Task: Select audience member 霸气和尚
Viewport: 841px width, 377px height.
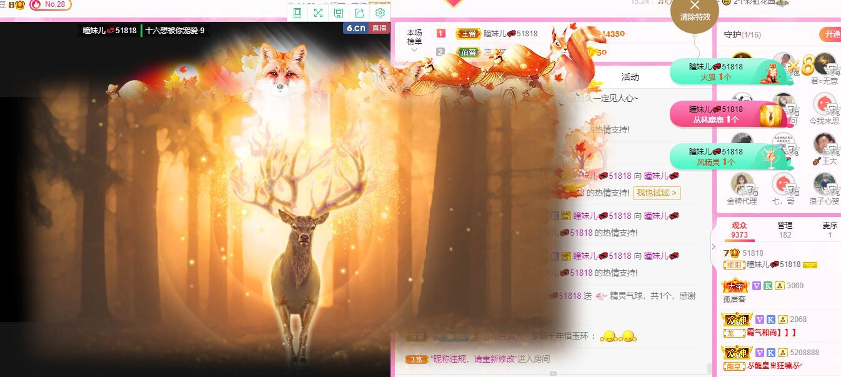Action: [x=772, y=333]
